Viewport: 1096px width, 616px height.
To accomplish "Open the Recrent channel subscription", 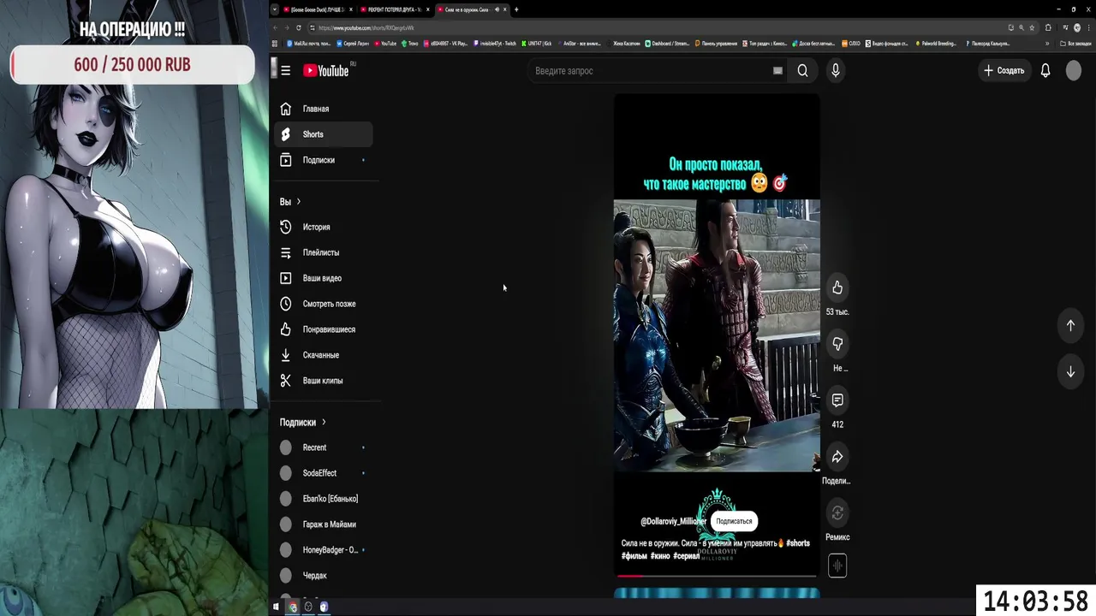I will click(323, 447).
